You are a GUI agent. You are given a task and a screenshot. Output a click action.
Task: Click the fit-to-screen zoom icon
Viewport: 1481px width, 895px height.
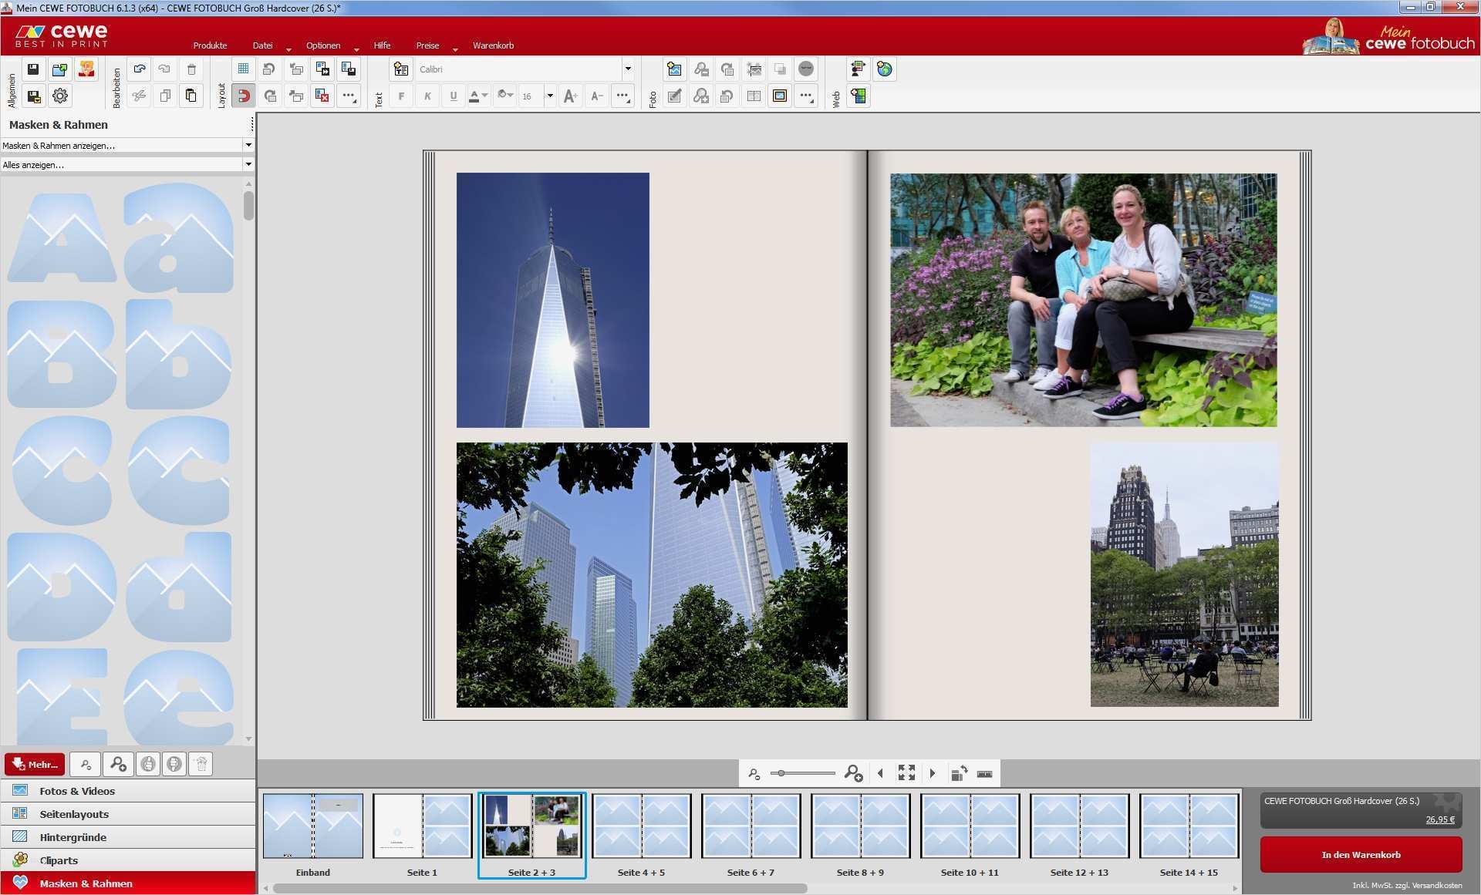(x=906, y=772)
